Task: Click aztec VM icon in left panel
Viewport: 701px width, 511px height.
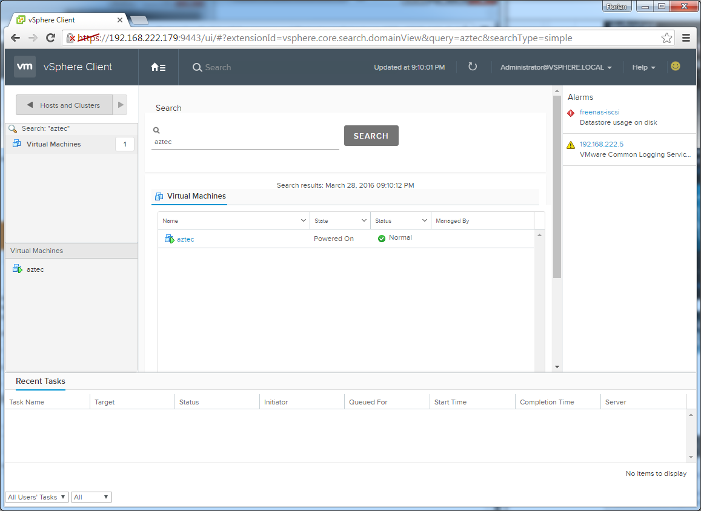Action: [18, 269]
